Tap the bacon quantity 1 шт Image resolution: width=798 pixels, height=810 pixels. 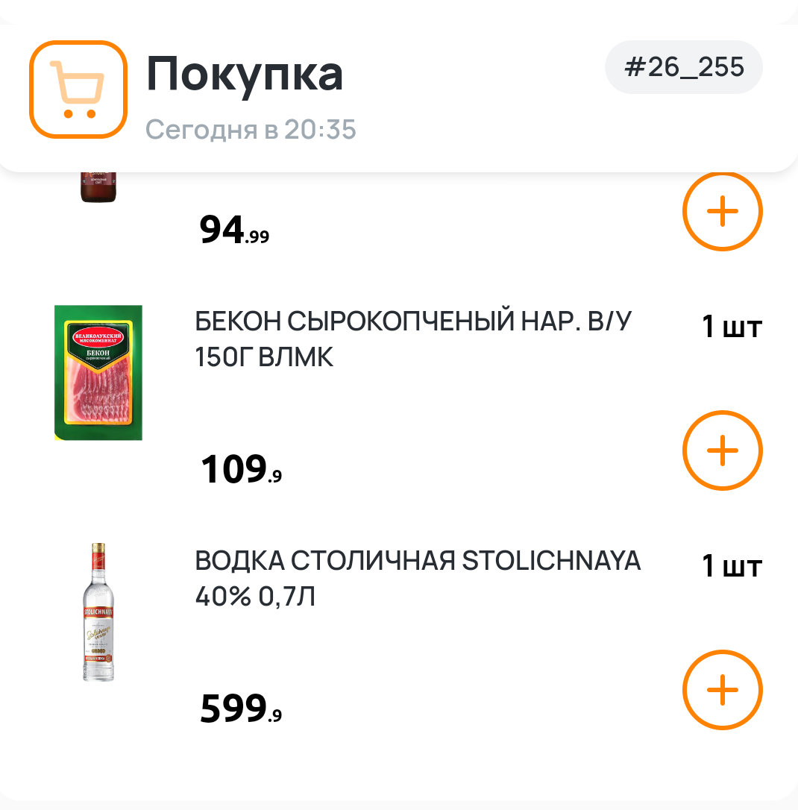click(731, 327)
